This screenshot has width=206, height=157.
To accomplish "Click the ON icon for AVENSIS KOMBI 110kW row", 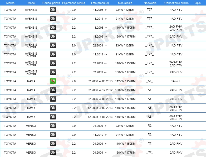I will pyautogui.click(x=53, y=63).
